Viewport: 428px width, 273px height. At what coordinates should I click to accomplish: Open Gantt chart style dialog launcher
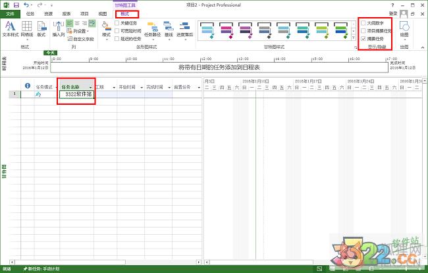point(356,47)
